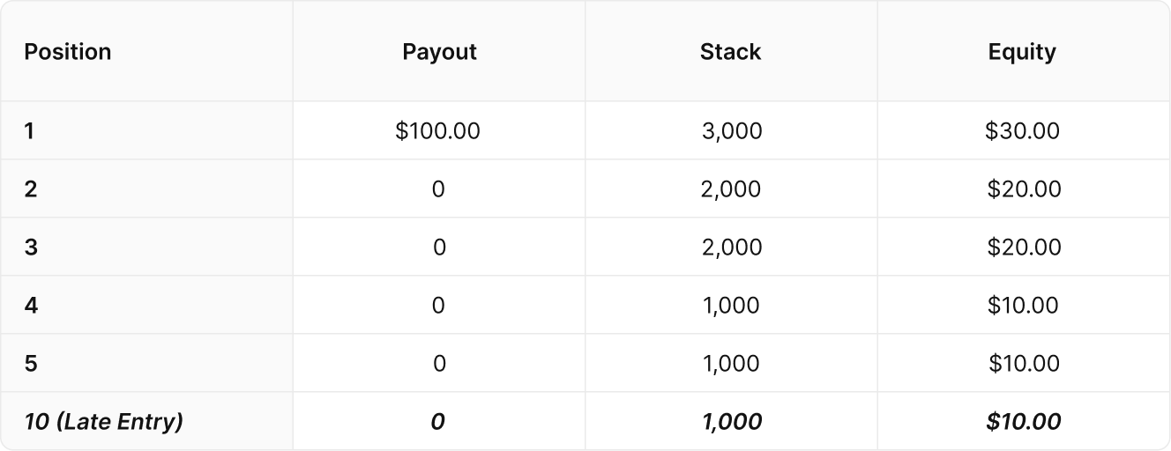Screen dimensions: 1171x451
Task: Click the $100.00 payout cell
Action: tap(438, 131)
